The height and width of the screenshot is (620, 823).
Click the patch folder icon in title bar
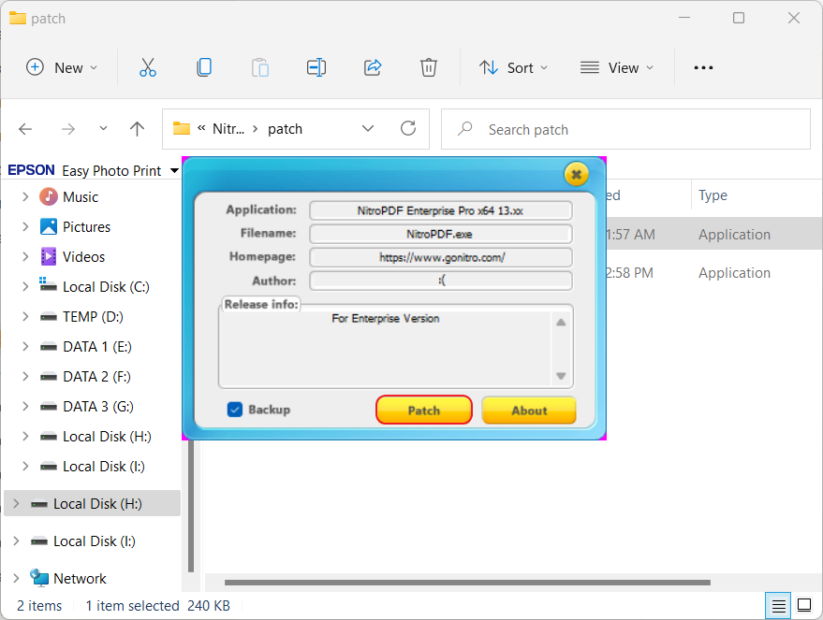click(x=18, y=18)
